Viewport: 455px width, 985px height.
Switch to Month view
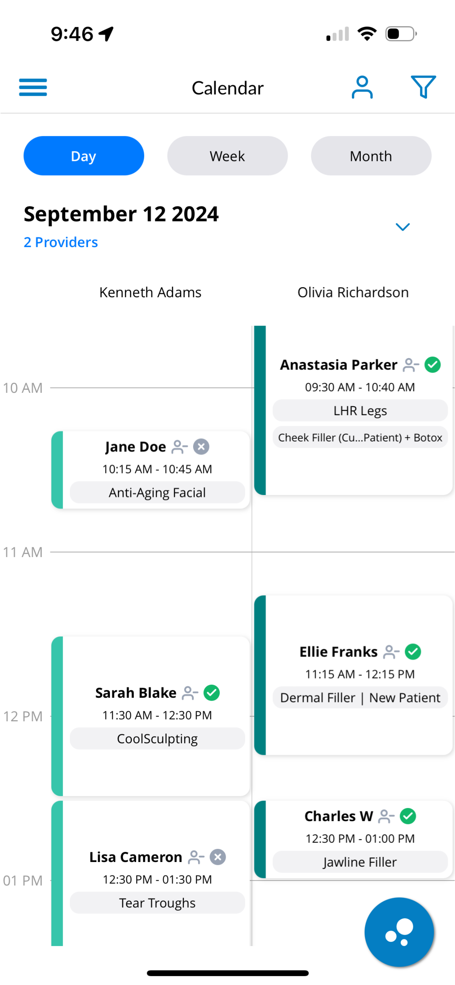click(371, 156)
